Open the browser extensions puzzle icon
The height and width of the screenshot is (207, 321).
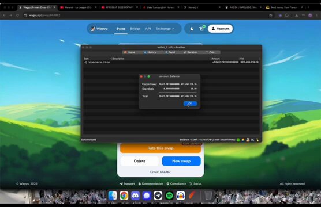[x=286, y=16]
